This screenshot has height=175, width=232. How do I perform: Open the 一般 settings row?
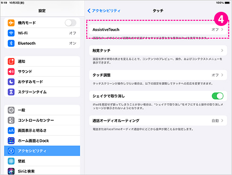click(42, 110)
